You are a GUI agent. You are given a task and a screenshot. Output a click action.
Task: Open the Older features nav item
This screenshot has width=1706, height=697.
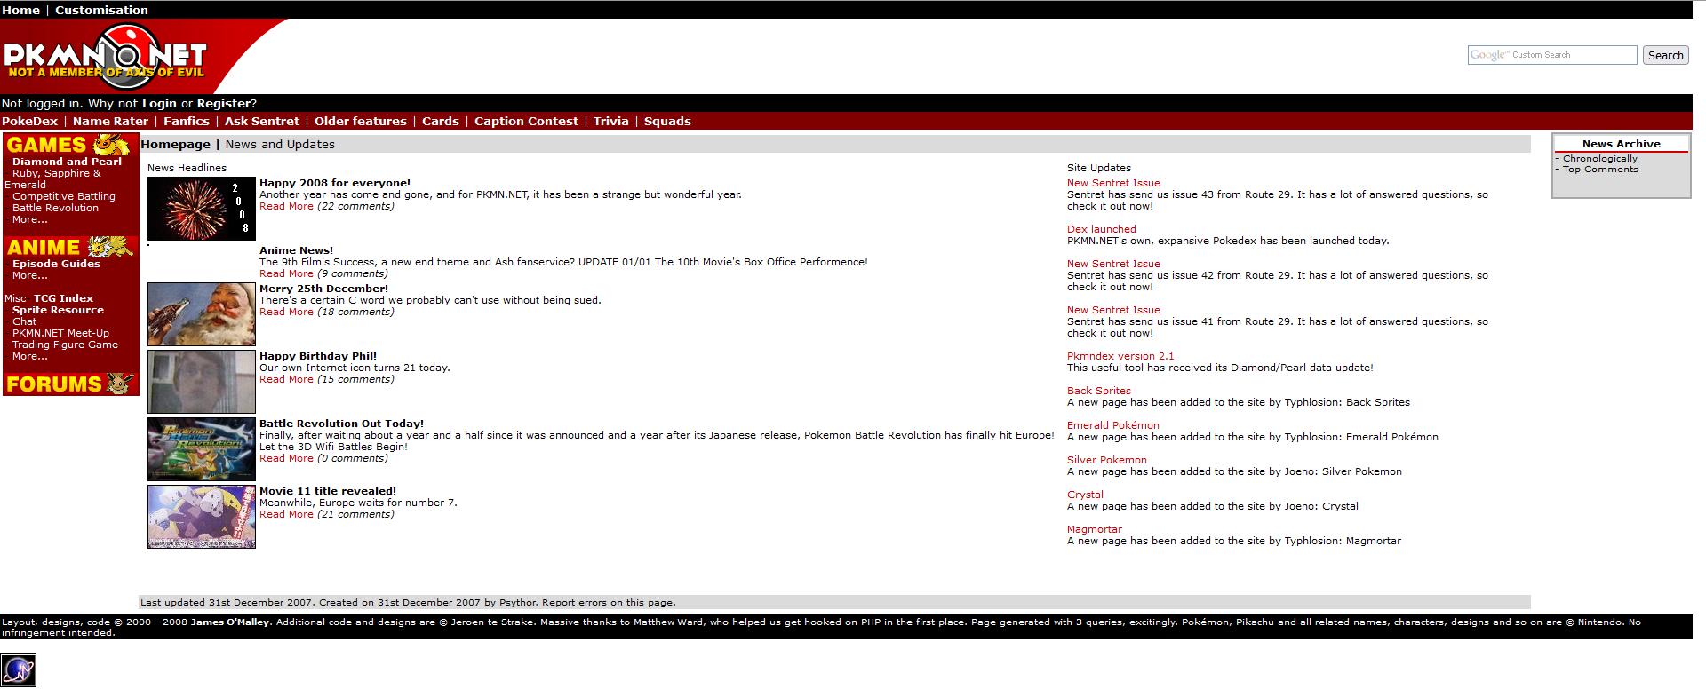(x=360, y=121)
